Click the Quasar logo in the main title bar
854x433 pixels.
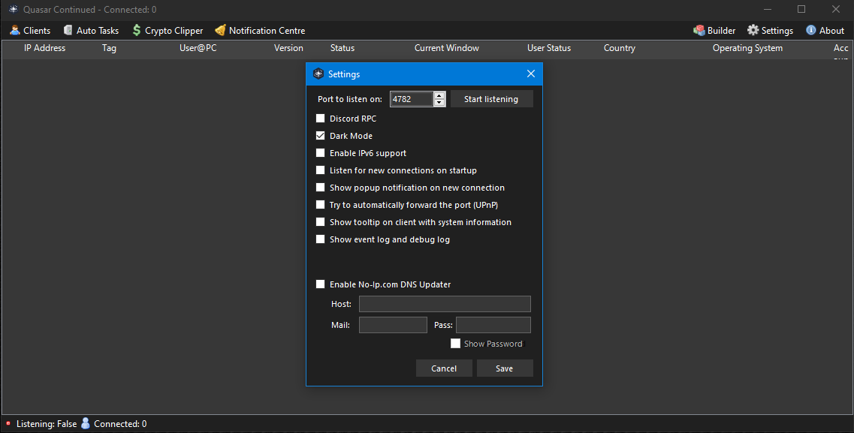click(x=13, y=9)
